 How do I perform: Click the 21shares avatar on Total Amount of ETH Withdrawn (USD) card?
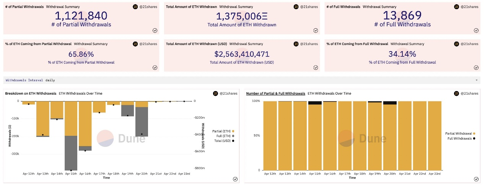click(x=296, y=44)
